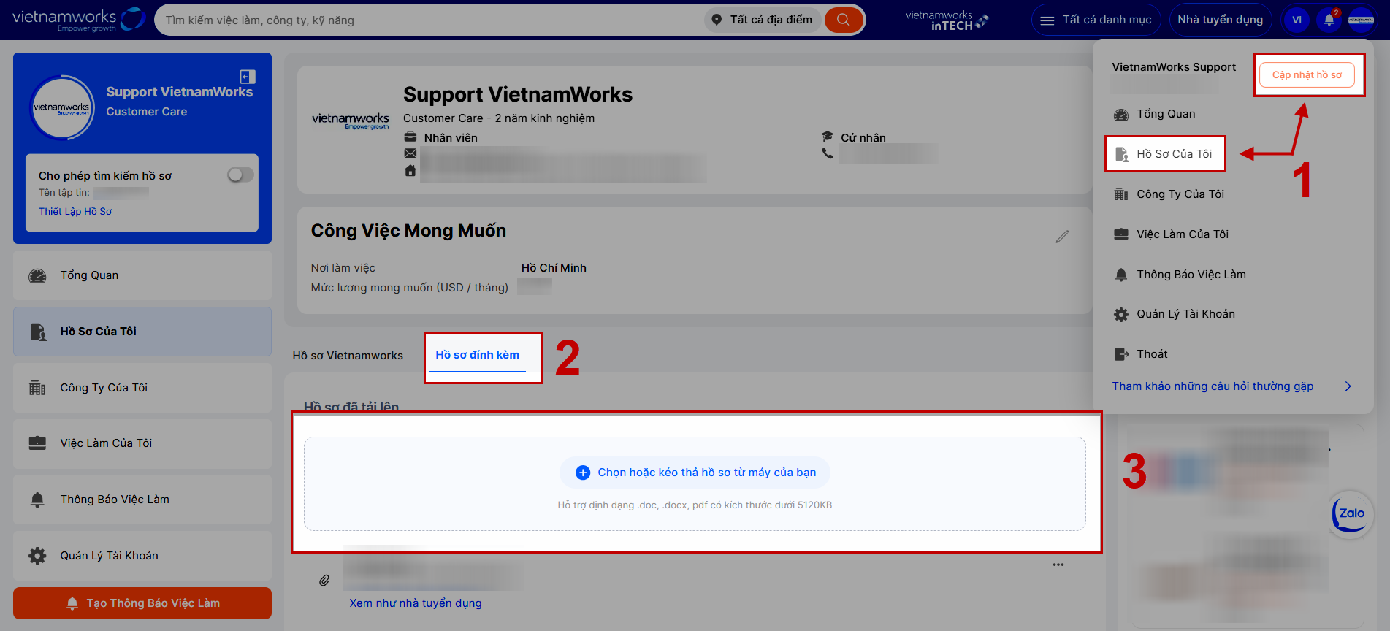
Task: Click the 'Cập nhật hồ sơ' button
Action: (x=1307, y=74)
